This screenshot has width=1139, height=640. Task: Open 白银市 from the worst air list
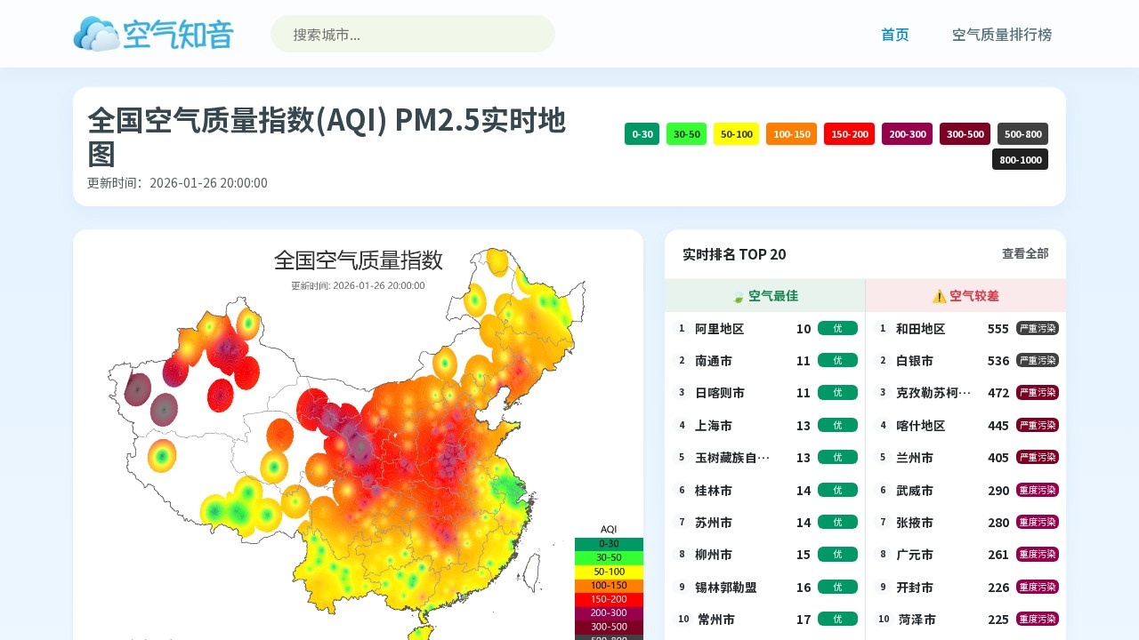[x=915, y=361]
